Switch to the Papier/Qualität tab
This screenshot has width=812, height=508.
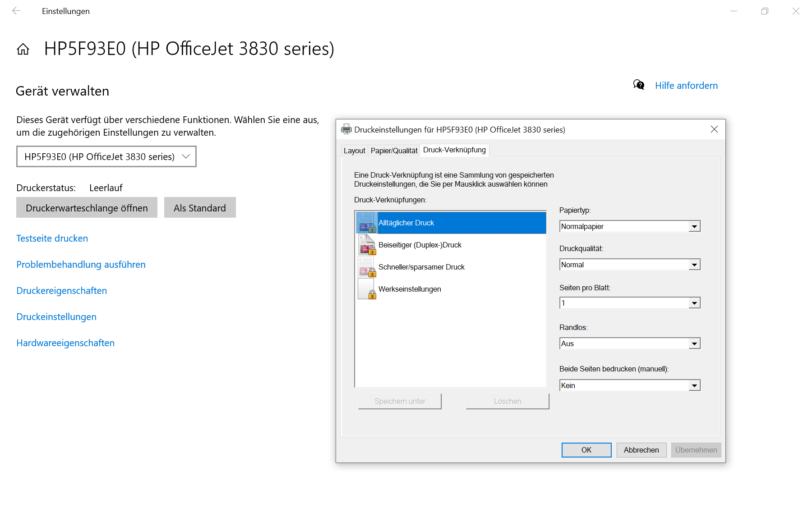pyautogui.click(x=394, y=151)
